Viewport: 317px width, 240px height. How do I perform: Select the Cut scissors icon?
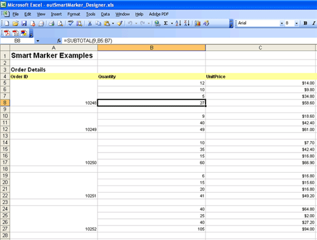pyautogui.click(x=90, y=23)
